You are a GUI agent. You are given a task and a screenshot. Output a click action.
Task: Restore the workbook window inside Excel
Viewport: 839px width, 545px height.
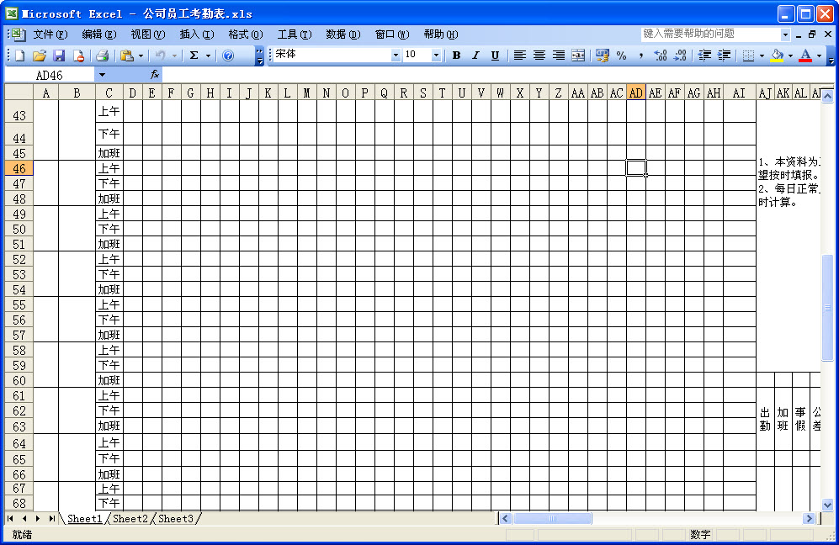coord(812,34)
